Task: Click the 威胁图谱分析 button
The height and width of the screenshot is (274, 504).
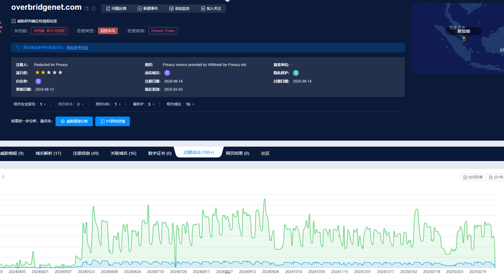Action: tap(74, 121)
